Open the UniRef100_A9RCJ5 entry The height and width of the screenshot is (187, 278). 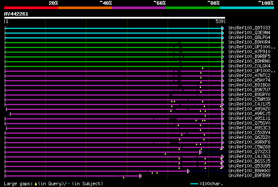click(249, 114)
